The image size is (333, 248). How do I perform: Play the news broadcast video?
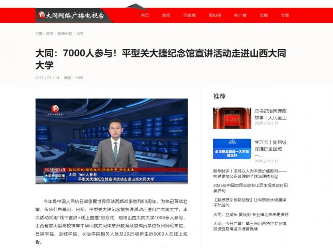111,141
